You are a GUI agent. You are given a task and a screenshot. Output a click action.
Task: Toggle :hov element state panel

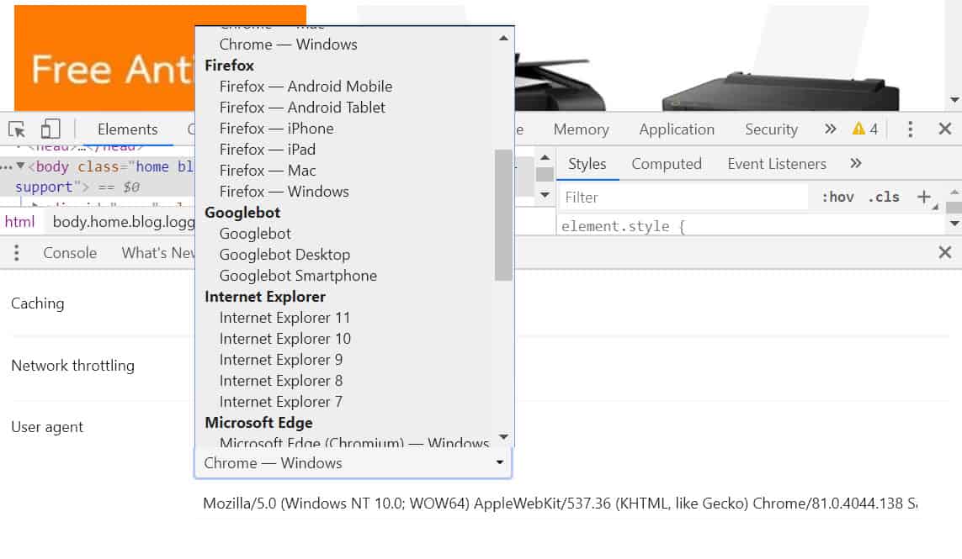point(837,197)
